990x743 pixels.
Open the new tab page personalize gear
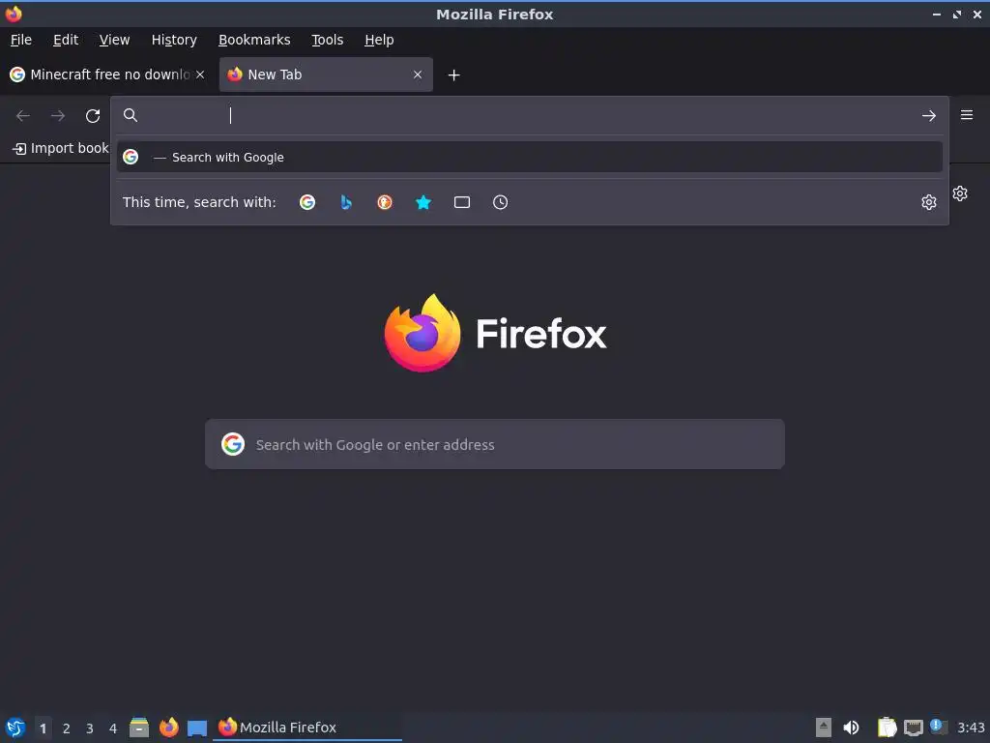pos(960,193)
